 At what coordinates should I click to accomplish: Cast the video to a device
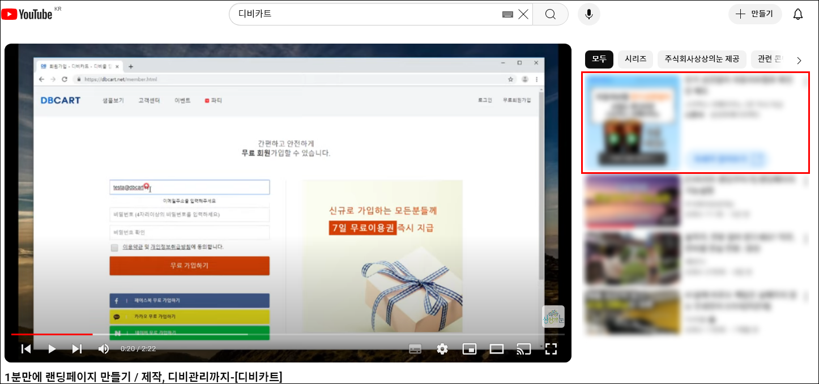coord(523,349)
